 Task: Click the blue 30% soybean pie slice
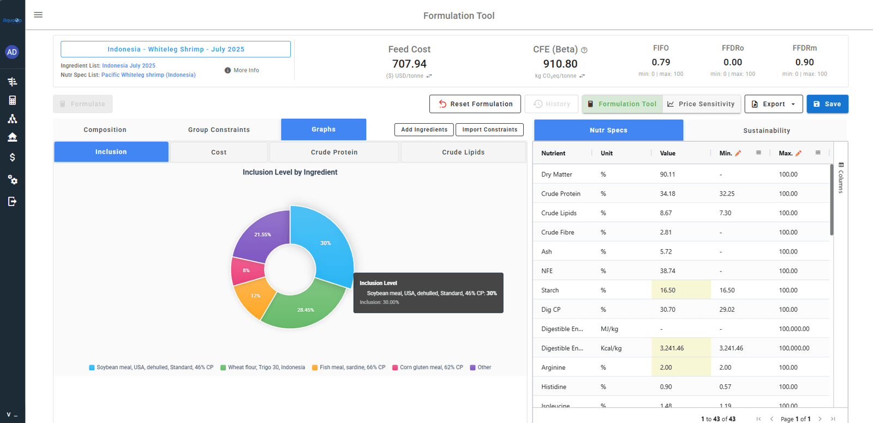326,243
